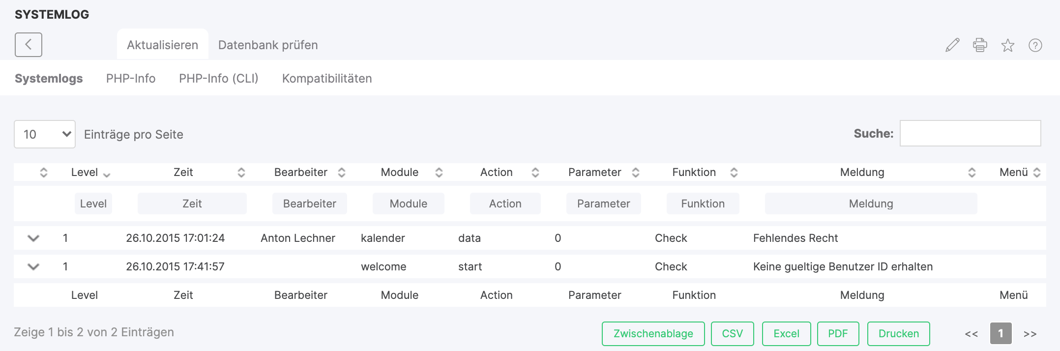The image size is (1060, 351).
Task: Sort by Module column header
Action: pyautogui.click(x=400, y=173)
